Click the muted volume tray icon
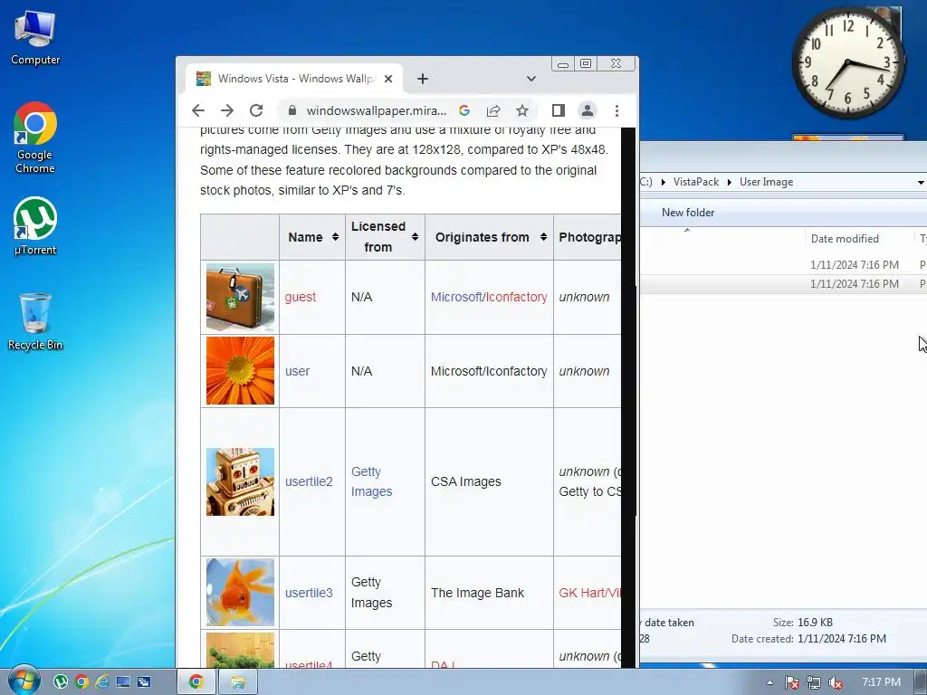The image size is (927, 695). coord(836,682)
